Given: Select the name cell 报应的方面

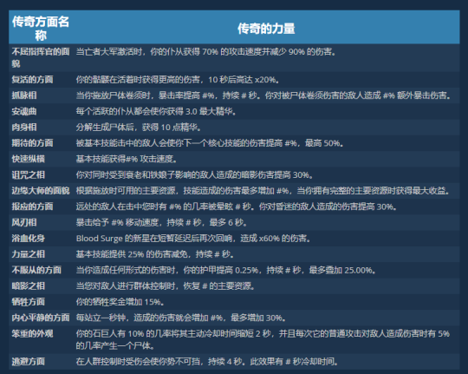Looking at the screenshot, I should pos(33,207).
